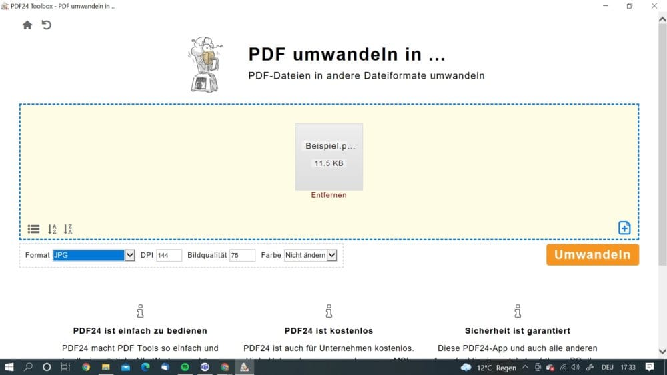Image resolution: width=667 pixels, height=375 pixels.
Task: Add another file with the plus-page icon
Action: click(624, 228)
